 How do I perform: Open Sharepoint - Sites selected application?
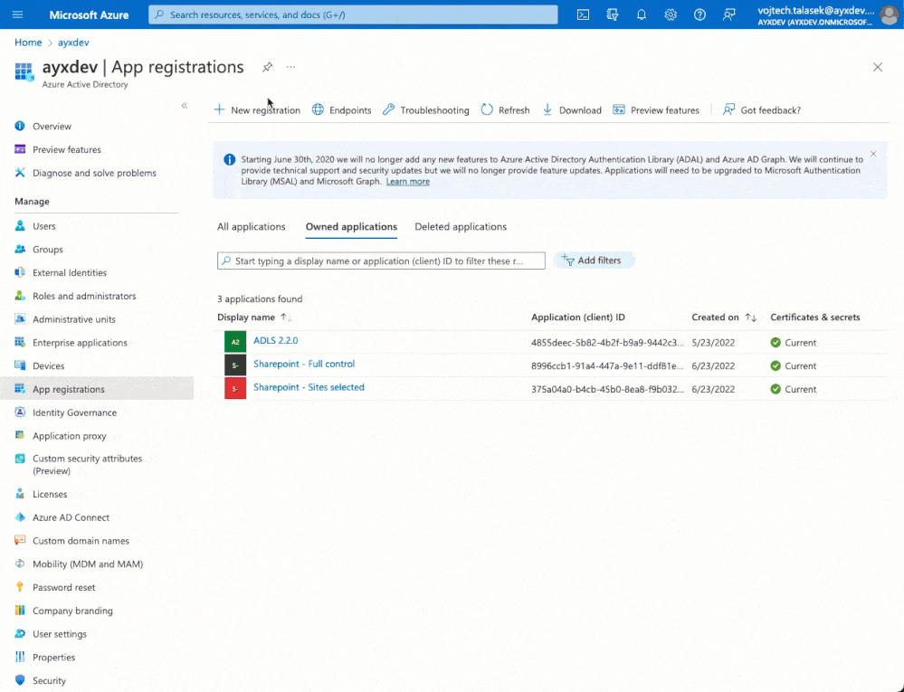click(309, 387)
